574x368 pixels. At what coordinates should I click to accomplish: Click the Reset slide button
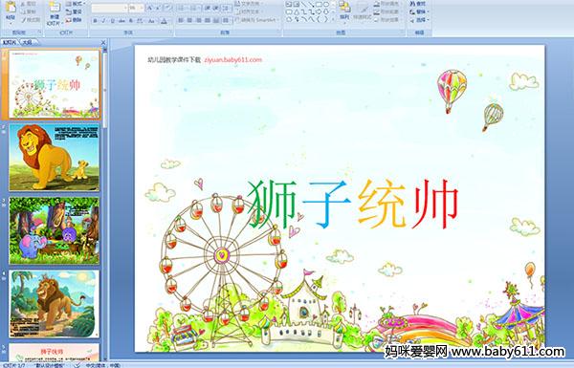point(75,11)
